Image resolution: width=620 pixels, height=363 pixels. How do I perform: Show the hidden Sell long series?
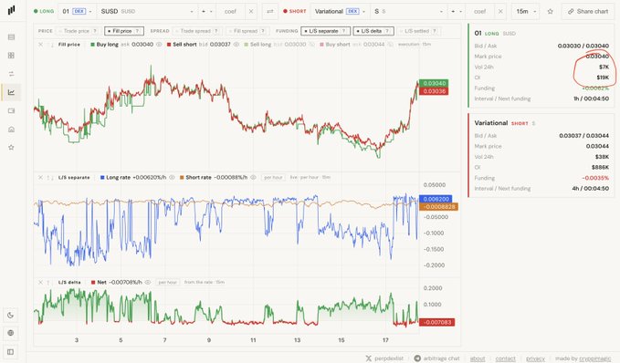pyautogui.click(x=312, y=45)
